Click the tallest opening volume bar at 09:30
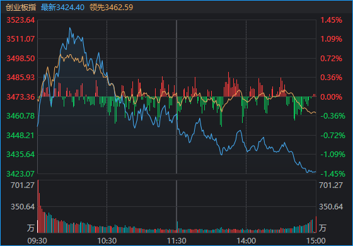The height and width of the screenshot is (246, 353). 38,206
